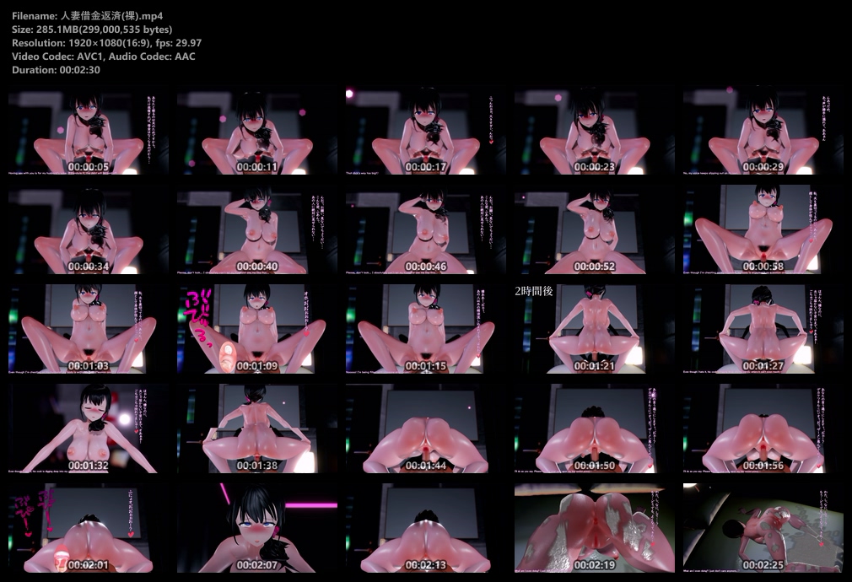Select the thumbnail at 00:00:34
Viewport: 852px width, 582px height.
click(89, 229)
